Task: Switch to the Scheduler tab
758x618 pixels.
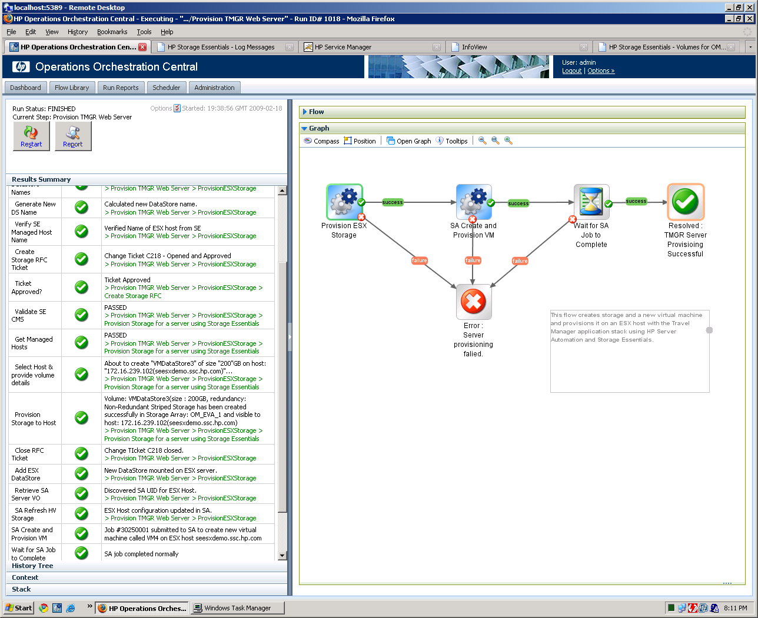Action: (x=167, y=88)
